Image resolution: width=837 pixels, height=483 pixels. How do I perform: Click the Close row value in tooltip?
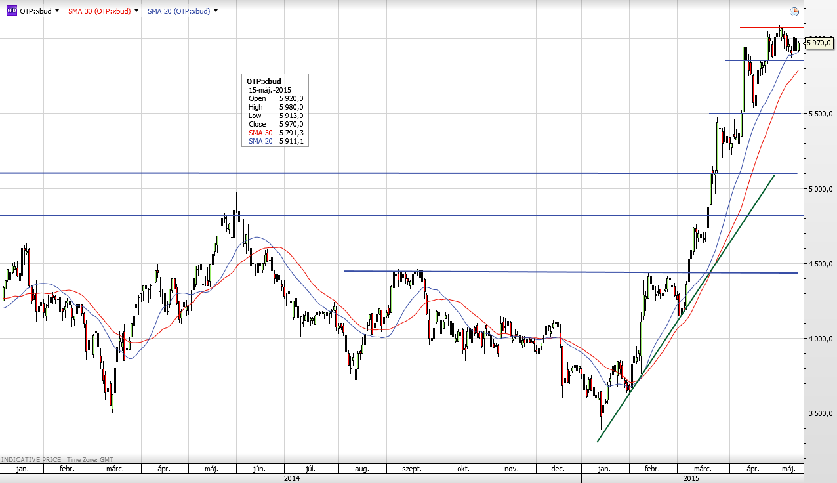(x=291, y=124)
